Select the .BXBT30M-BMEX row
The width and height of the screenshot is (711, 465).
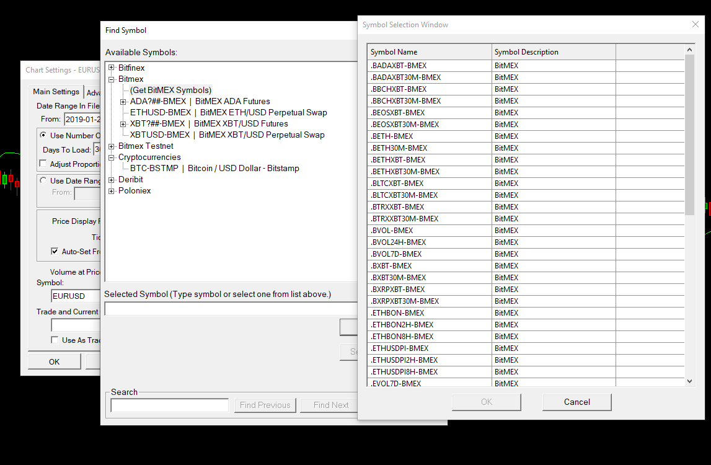pos(526,278)
